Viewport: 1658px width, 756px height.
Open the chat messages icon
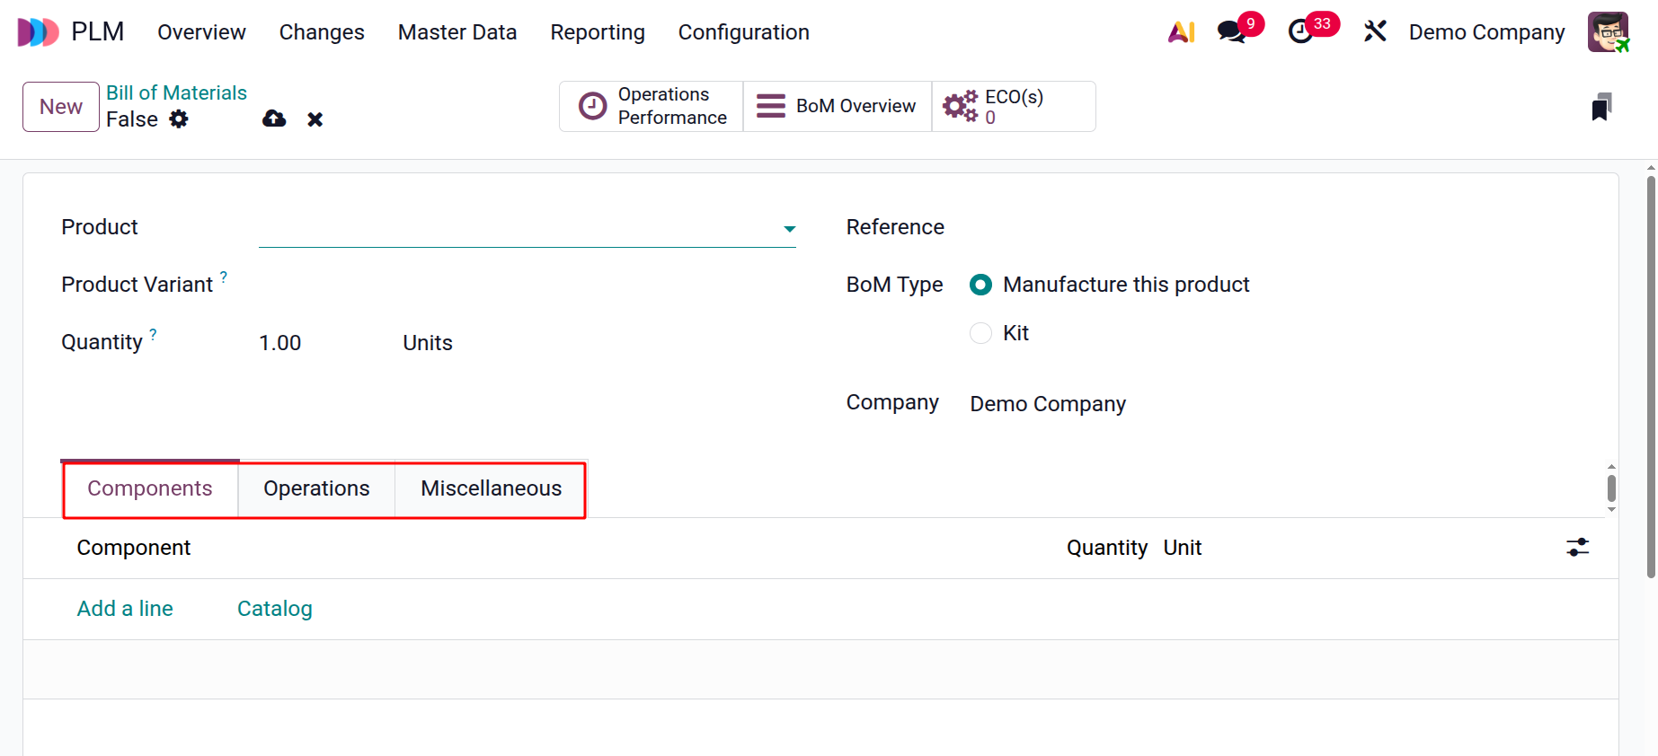pos(1230,32)
